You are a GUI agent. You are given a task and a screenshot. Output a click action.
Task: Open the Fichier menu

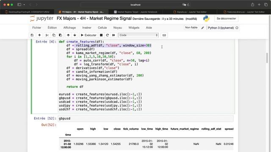(37, 27)
